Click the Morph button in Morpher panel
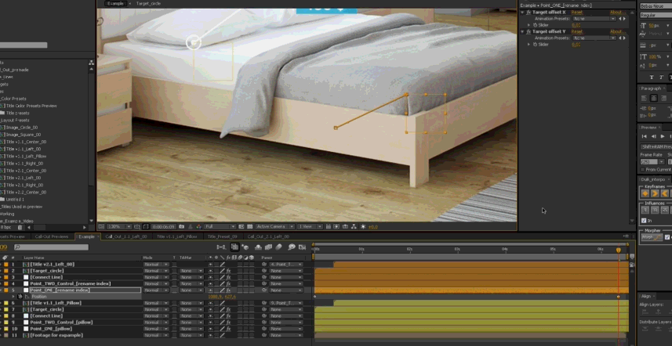The width and height of the screenshot is (672, 346). 652,237
